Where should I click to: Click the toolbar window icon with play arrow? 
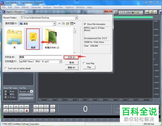pyautogui.click(x=120, y=12)
